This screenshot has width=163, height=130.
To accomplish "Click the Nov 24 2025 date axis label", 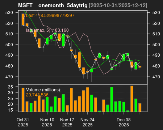I will [87, 122].
